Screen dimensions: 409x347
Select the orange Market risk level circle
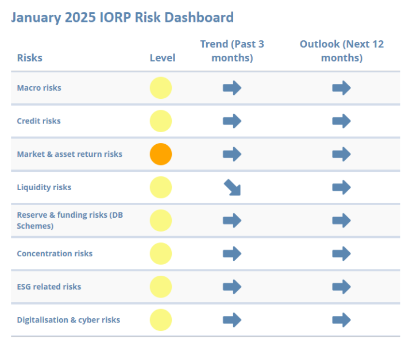(161, 154)
